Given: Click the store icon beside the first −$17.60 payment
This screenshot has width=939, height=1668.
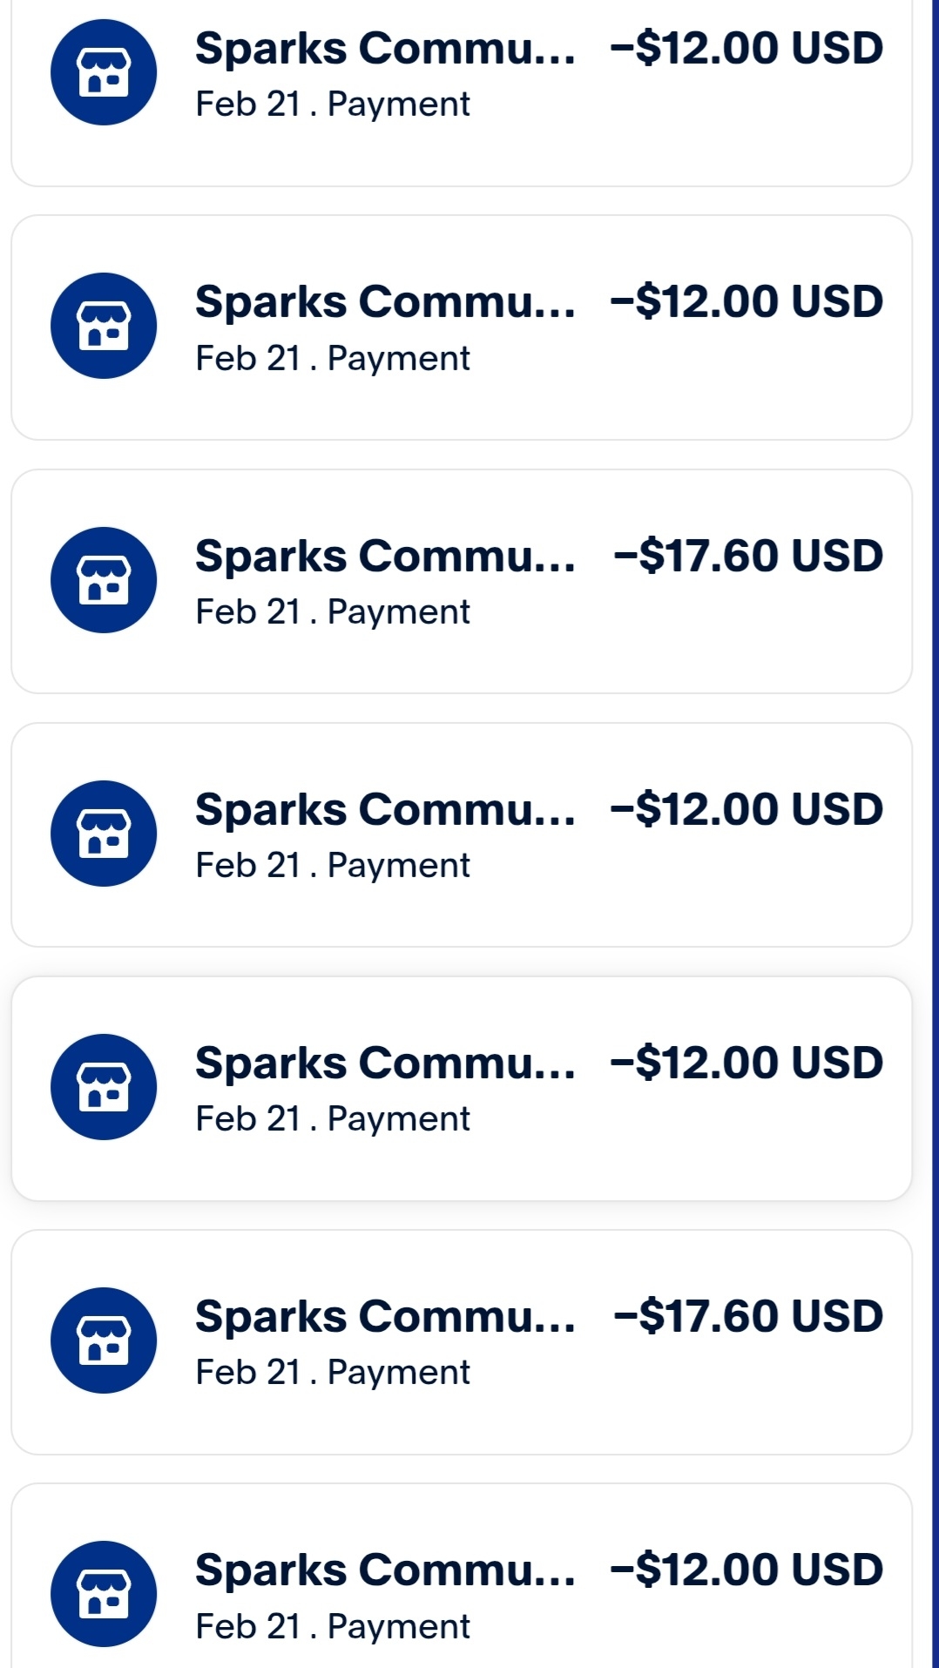Looking at the screenshot, I should click(104, 580).
